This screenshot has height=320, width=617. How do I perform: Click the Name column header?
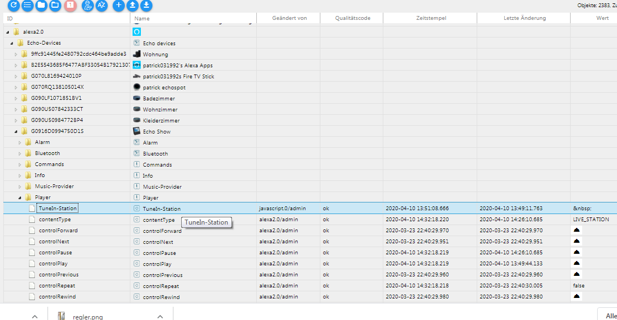(x=193, y=18)
